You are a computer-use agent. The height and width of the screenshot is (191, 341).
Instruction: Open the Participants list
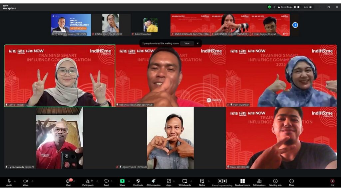(x=88, y=182)
